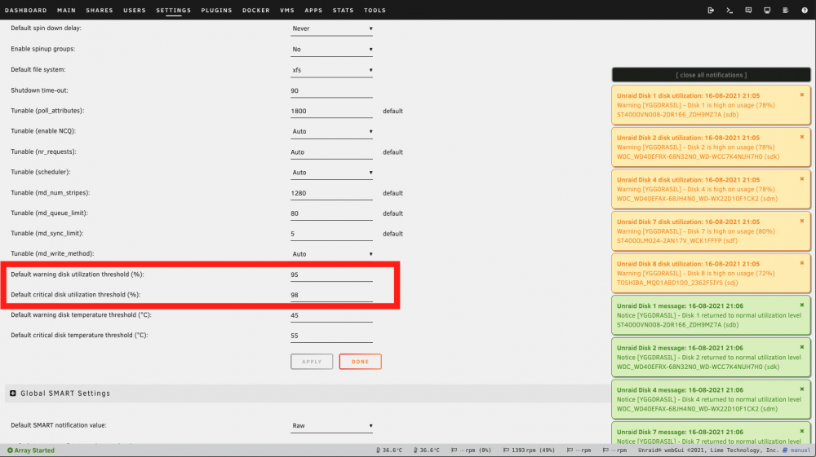Expand the Global SMART Settings plus icon

(x=13, y=393)
